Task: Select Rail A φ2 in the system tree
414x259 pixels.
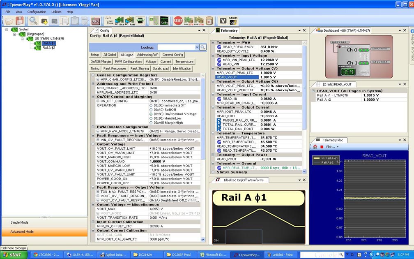Action: click(49, 48)
